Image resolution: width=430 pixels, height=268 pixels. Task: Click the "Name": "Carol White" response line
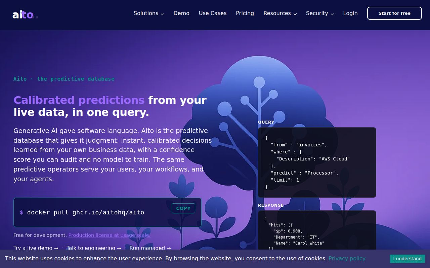coord(299,243)
